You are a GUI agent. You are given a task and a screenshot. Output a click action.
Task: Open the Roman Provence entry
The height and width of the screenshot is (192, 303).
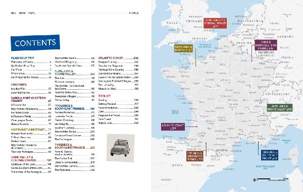pyautogui.click(x=75, y=112)
